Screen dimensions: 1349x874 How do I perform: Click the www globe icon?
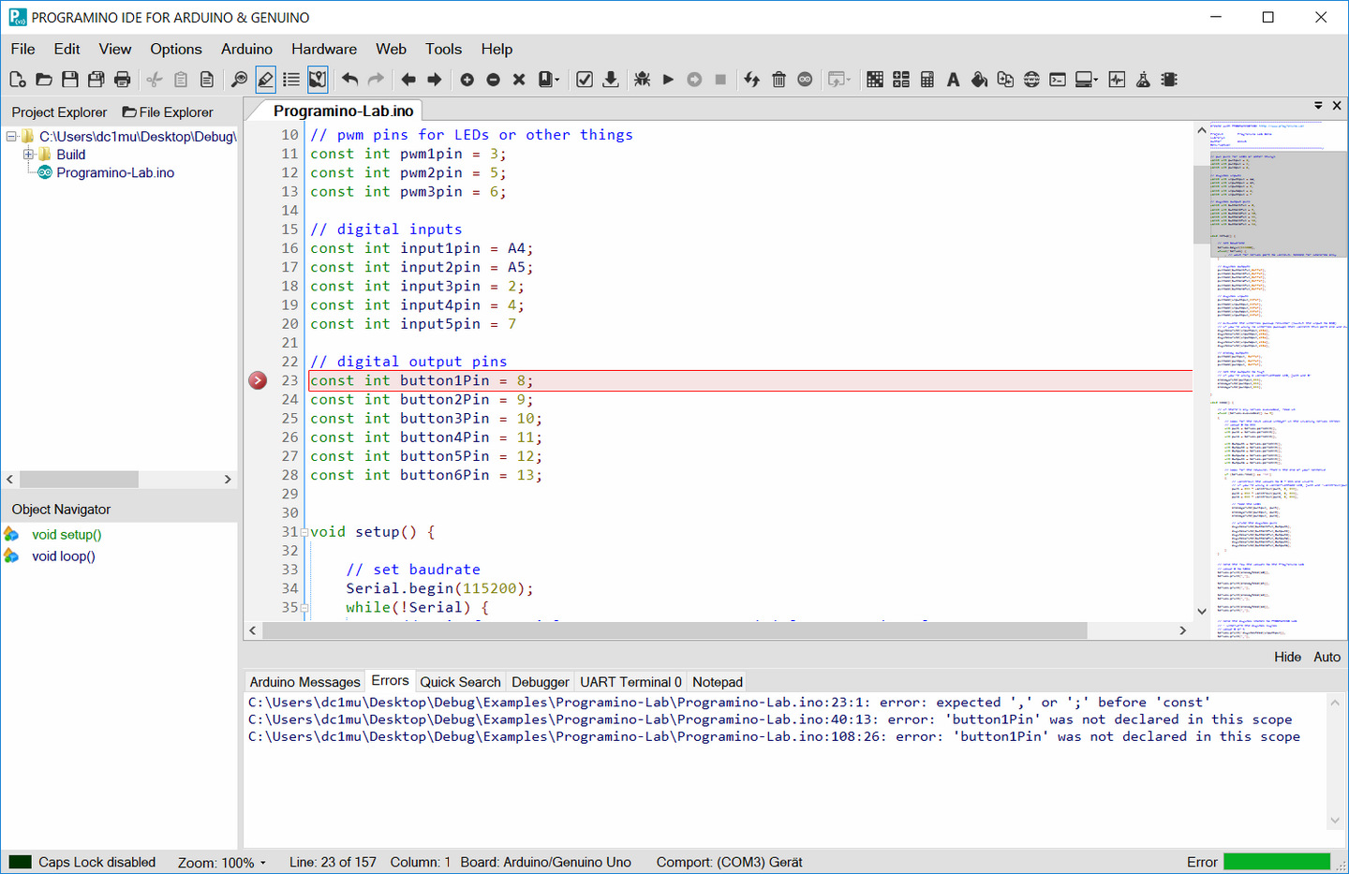1031,80
